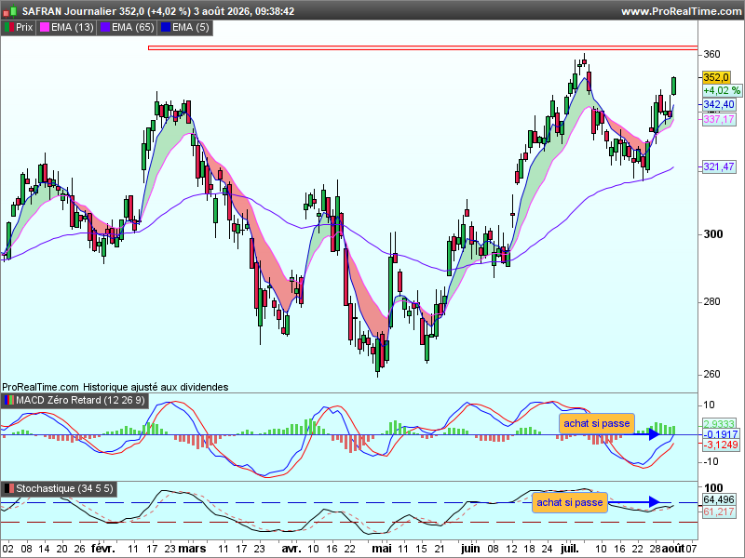Click the -10 MACD axis label
The width and height of the screenshot is (745, 558).
click(709, 461)
